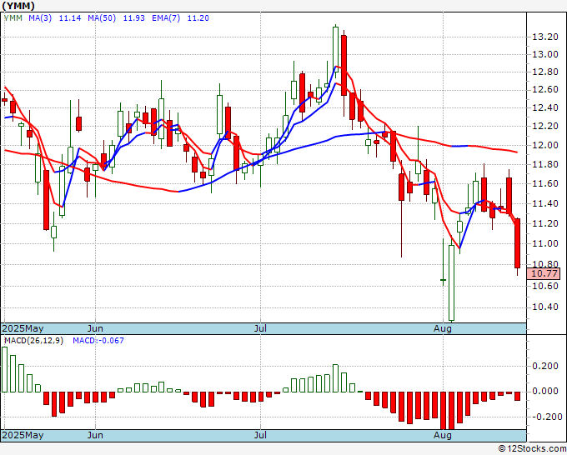This screenshot has width=567, height=455.
Task: Click the 10.40 price axis label
Action: click(x=545, y=307)
